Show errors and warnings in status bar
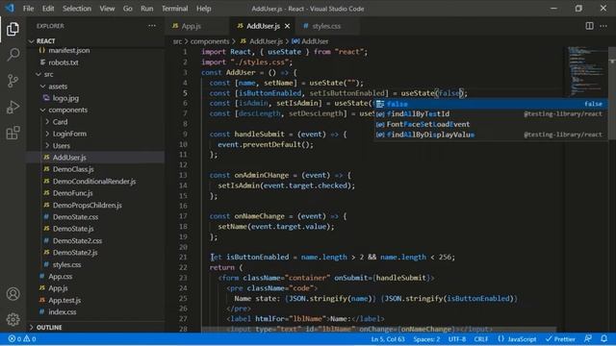This screenshot has height=346, width=616. click(22, 338)
